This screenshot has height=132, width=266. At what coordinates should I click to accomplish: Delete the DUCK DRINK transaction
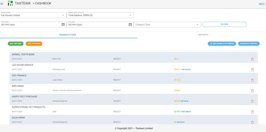pos(252,122)
